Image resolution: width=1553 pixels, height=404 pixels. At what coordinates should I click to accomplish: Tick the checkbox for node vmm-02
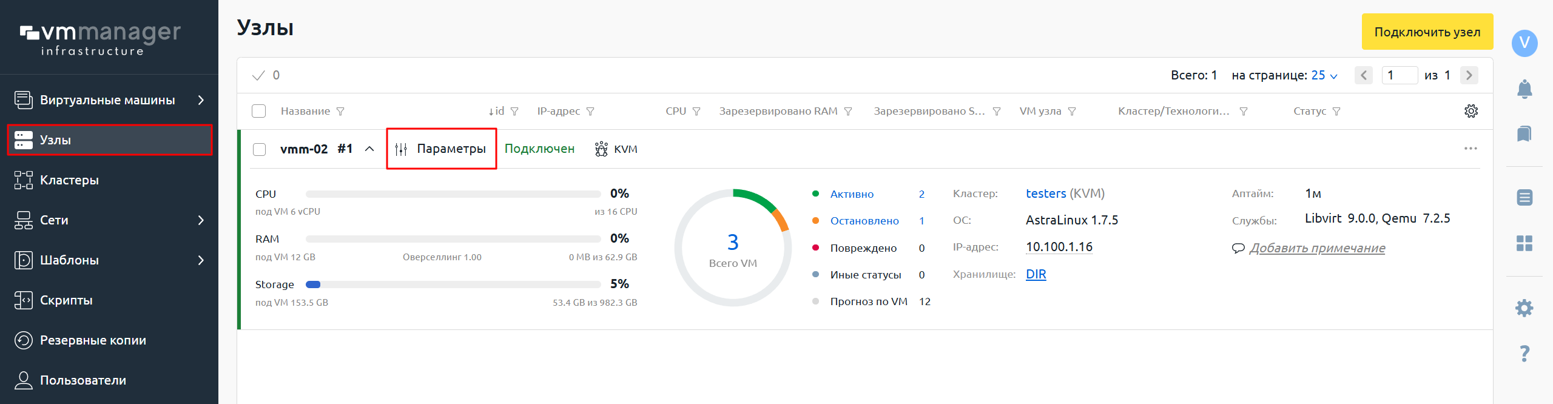[x=259, y=149]
